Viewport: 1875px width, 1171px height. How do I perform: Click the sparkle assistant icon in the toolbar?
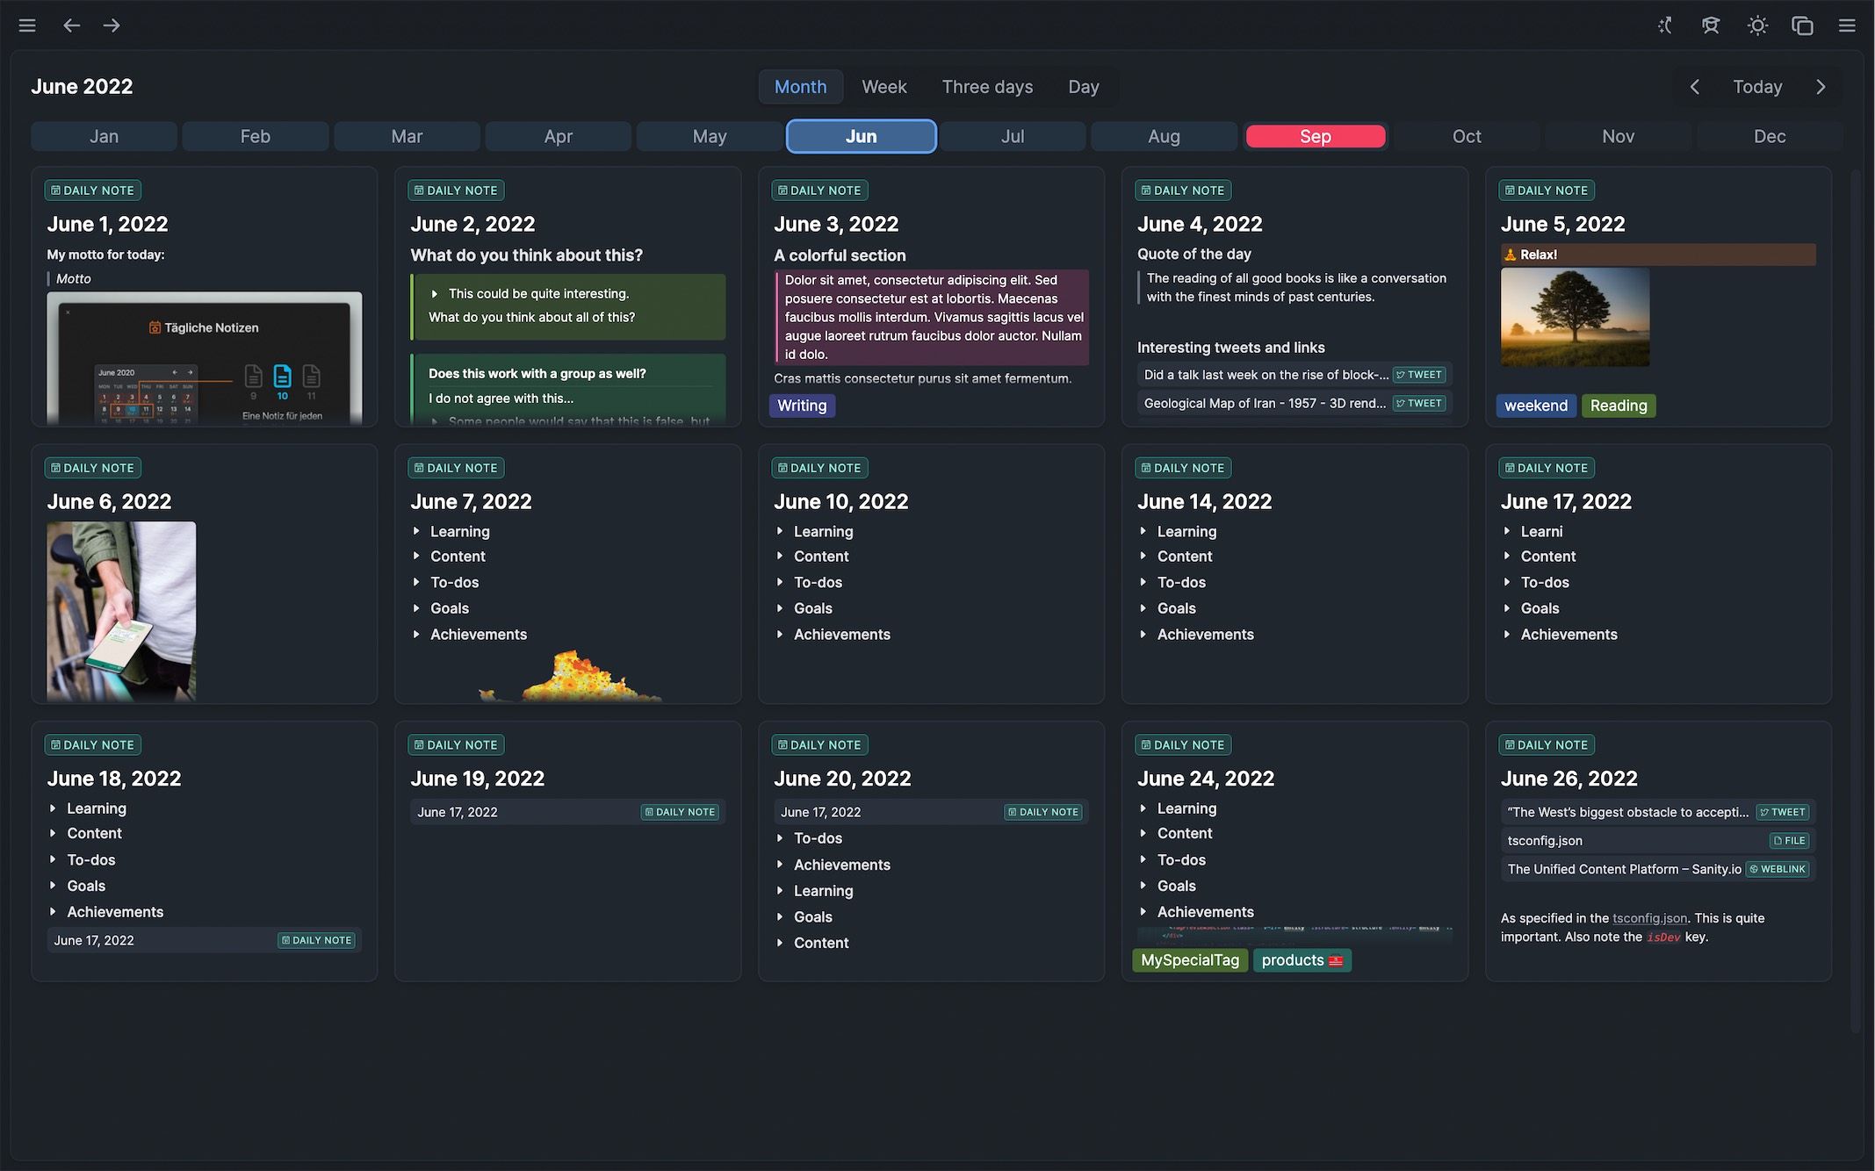coord(1664,25)
